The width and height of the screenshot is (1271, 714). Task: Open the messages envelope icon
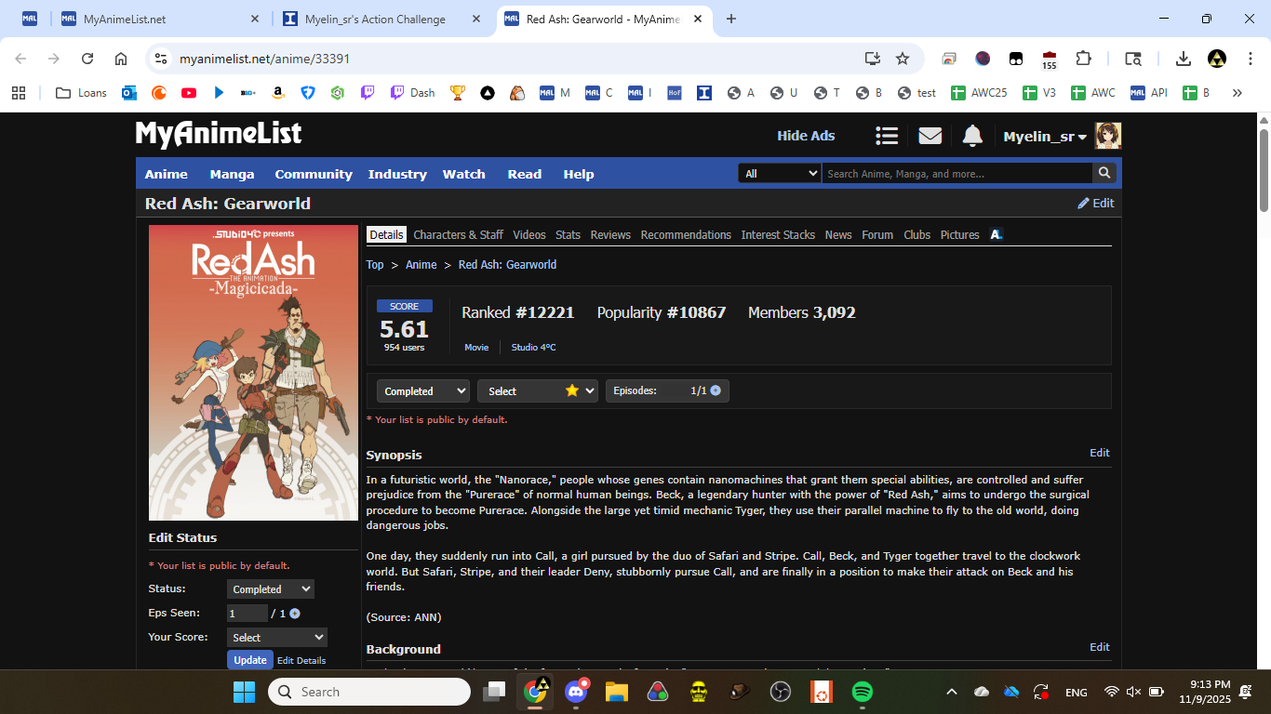[930, 136]
